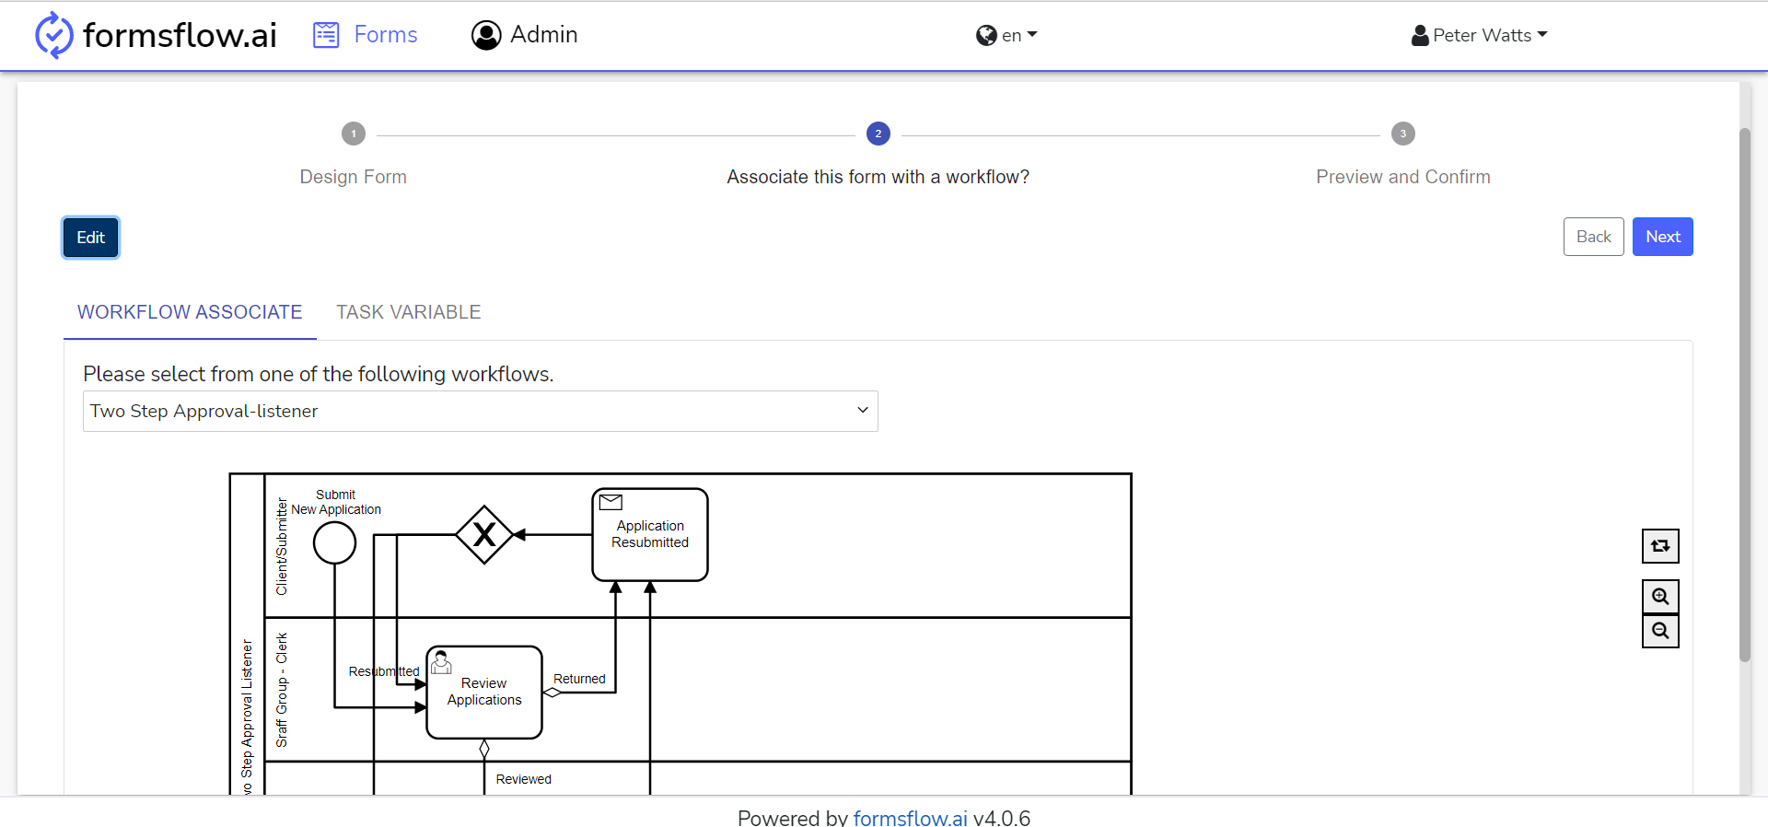
Task: Reset the diagram view with retweet icon
Action: click(1660, 546)
